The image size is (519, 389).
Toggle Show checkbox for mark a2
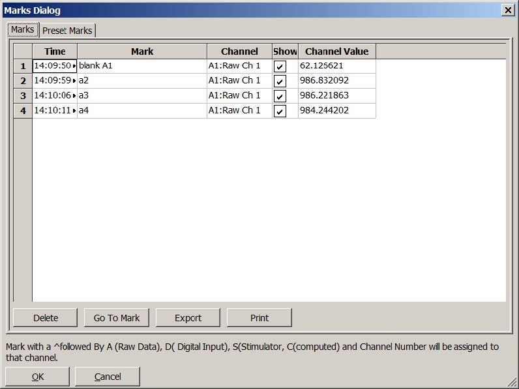[280, 81]
